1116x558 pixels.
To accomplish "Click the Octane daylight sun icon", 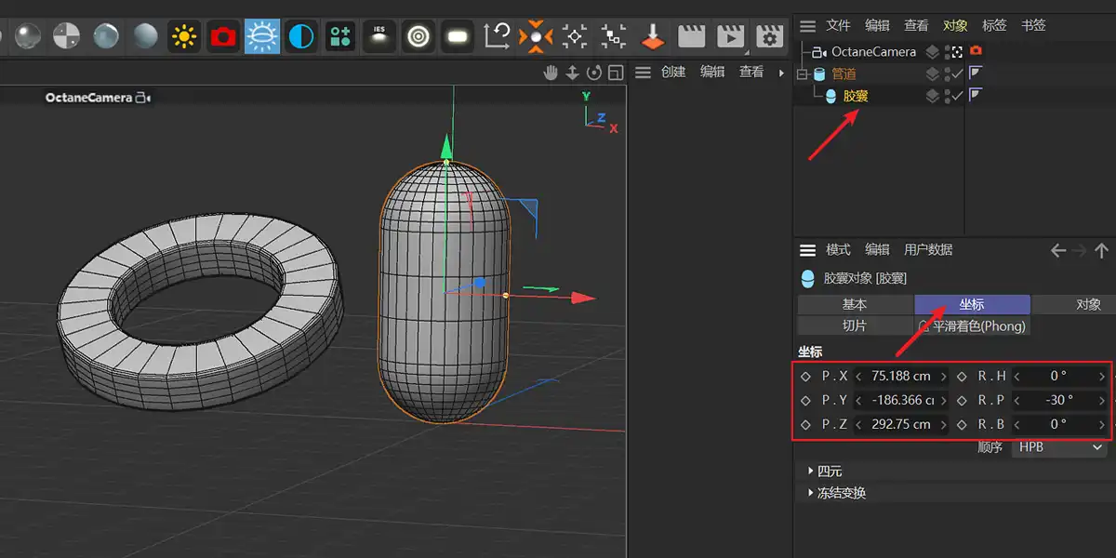I will point(184,36).
